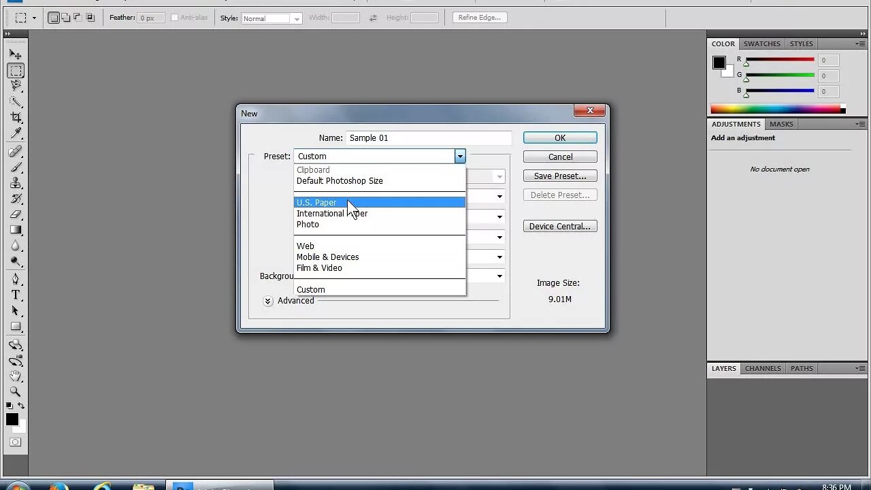The width and height of the screenshot is (871, 490).
Task: Choose Intersect with selection mode
Action: pyautogui.click(x=90, y=18)
